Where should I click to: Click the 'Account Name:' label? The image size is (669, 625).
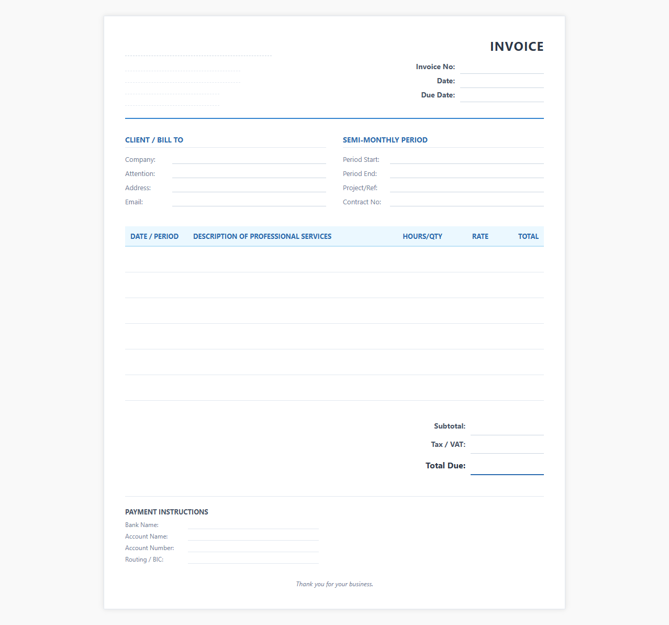click(147, 536)
